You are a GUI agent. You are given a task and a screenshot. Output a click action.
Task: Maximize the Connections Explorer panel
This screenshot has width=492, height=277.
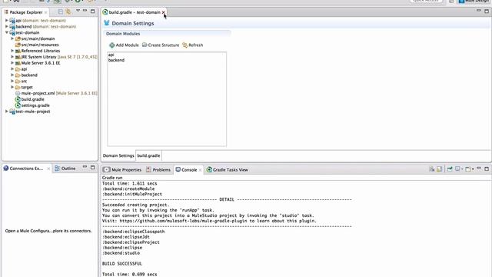(x=92, y=168)
